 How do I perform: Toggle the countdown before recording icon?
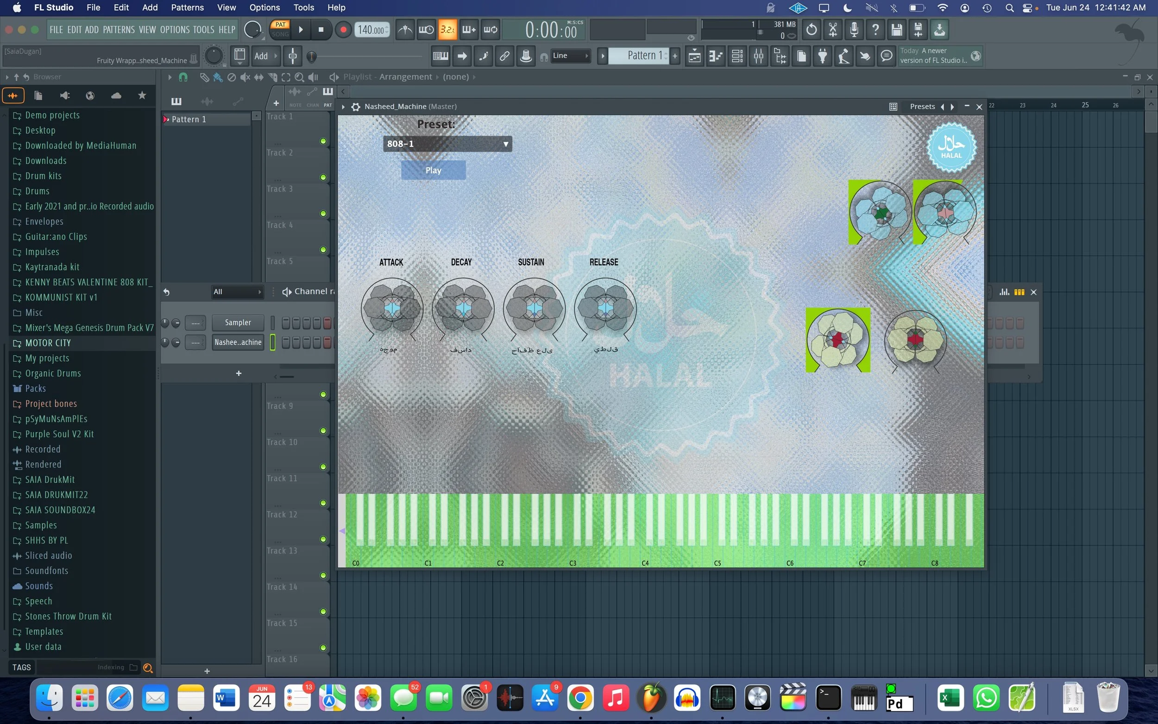click(447, 30)
